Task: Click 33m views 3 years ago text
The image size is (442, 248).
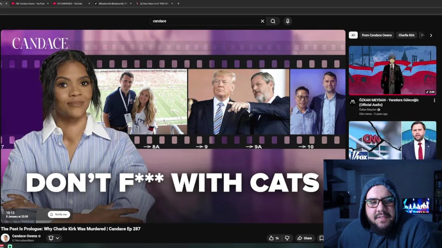Action: [x=373, y=114]
